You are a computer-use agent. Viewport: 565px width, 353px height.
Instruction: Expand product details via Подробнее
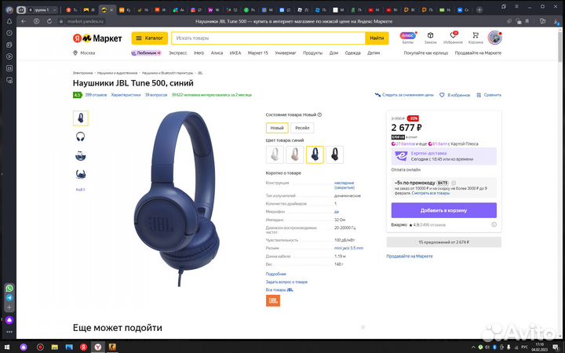point(276,274)
